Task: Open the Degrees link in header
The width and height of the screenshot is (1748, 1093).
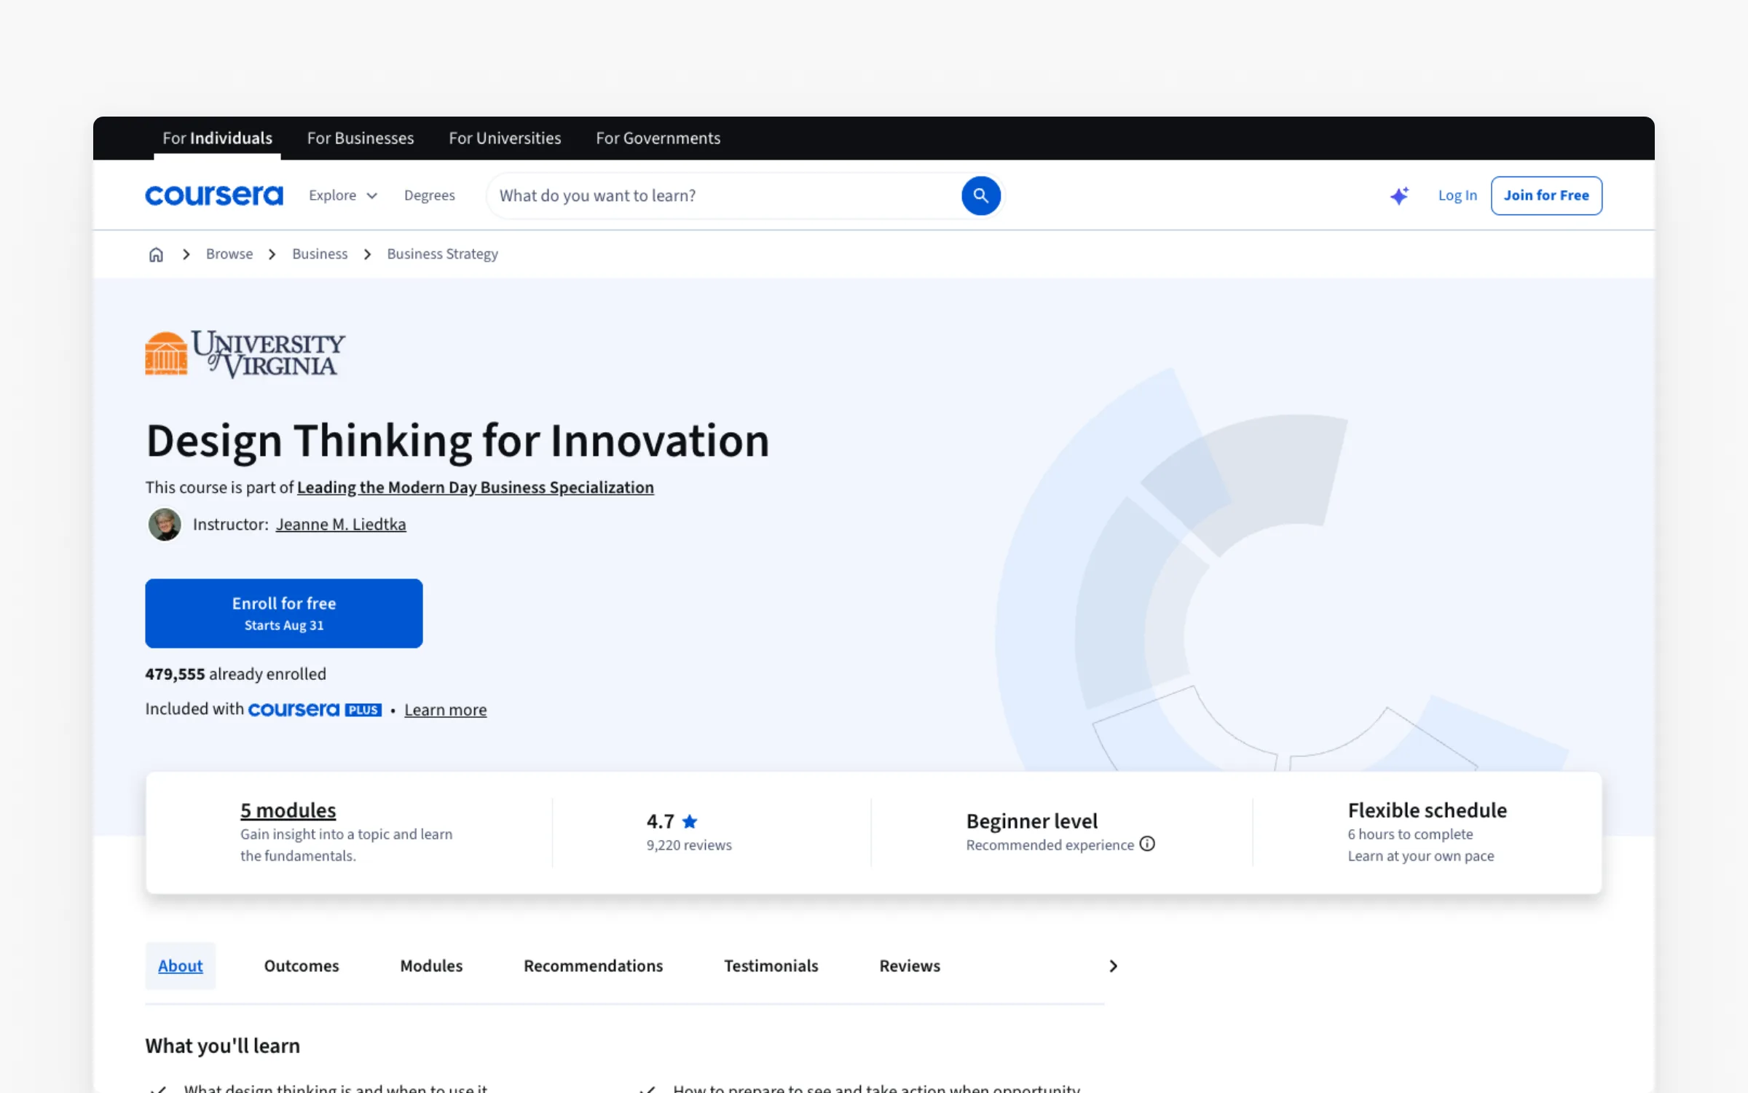Action: coord(430,195)
